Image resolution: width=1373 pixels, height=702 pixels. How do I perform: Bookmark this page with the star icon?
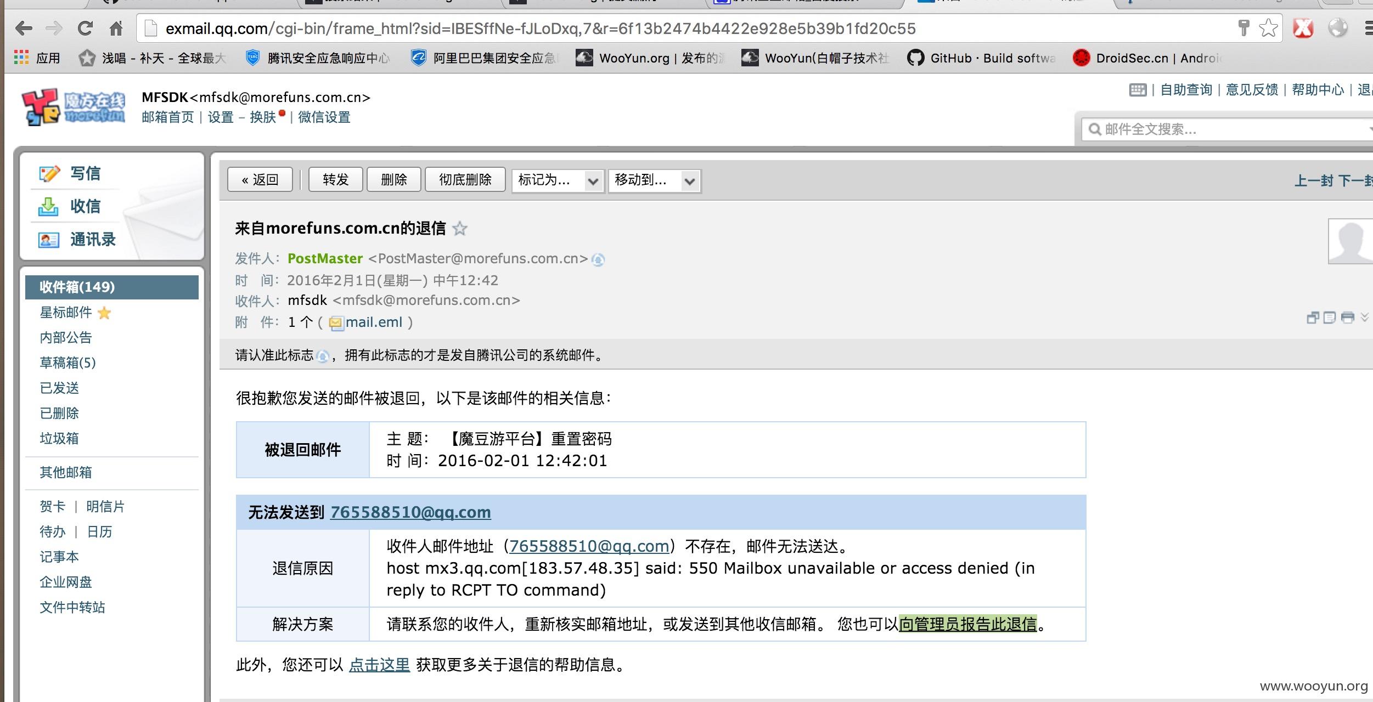point(1268,27)
